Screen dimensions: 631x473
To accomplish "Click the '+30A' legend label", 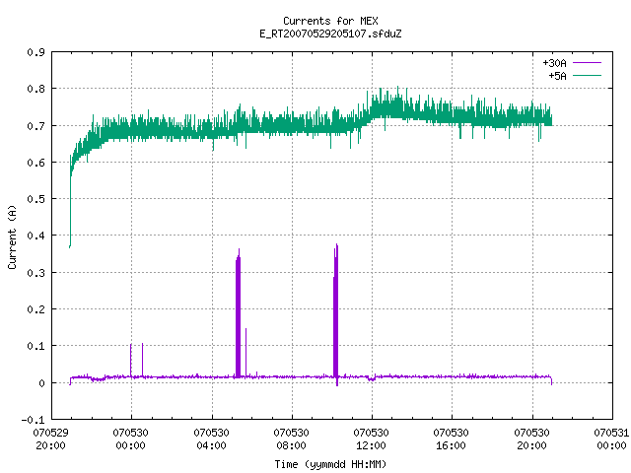I will (x=554, y=63).
